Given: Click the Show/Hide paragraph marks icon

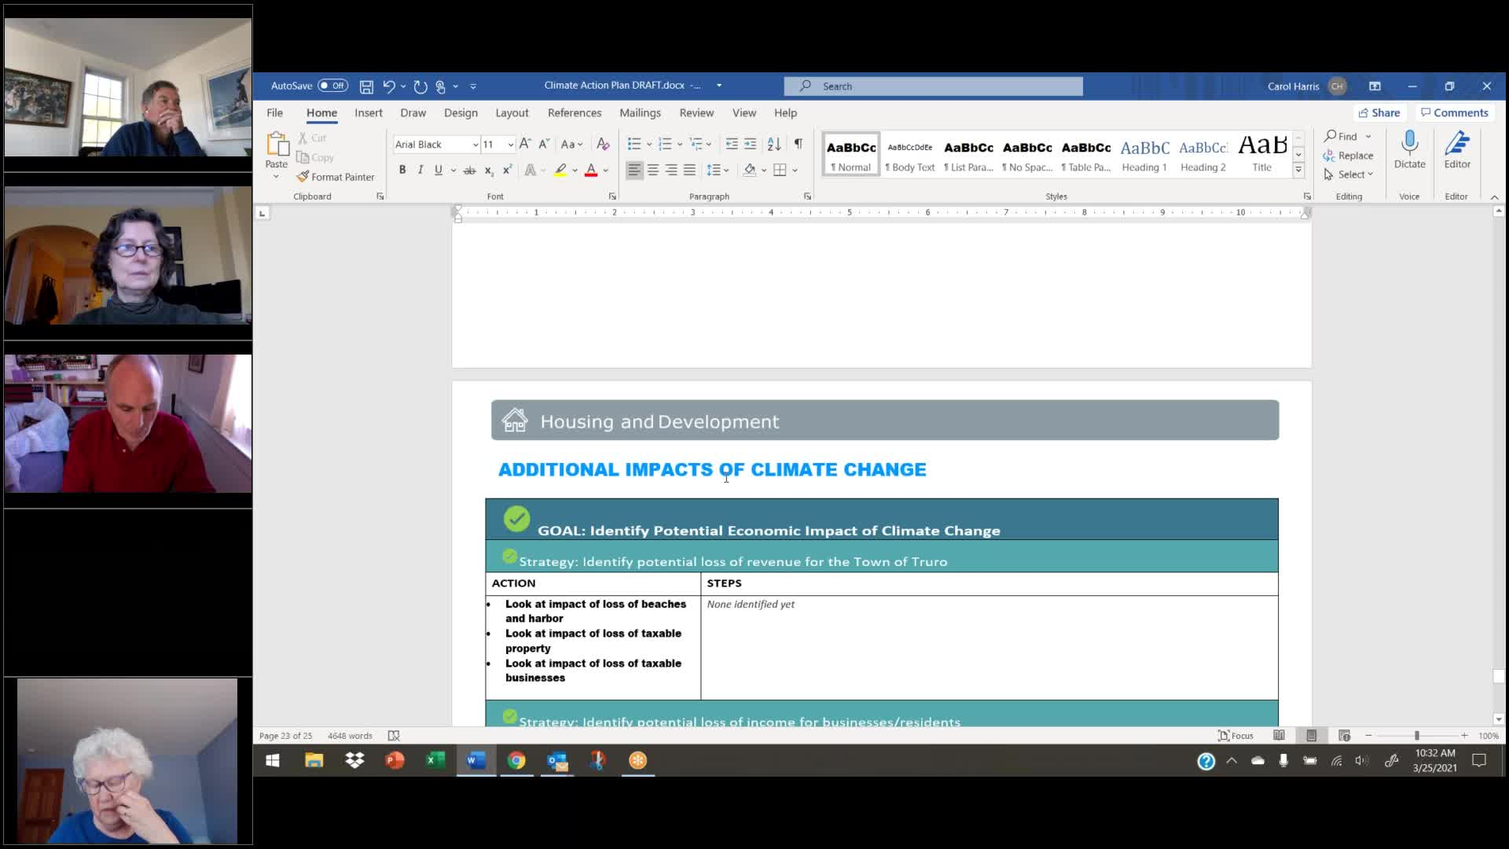Looking at the screenshot, I should [x=798, y=144].
